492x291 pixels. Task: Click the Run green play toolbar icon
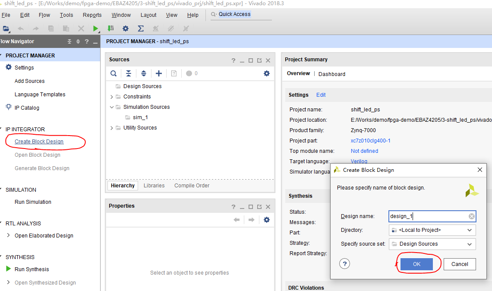tap(96, 28)
